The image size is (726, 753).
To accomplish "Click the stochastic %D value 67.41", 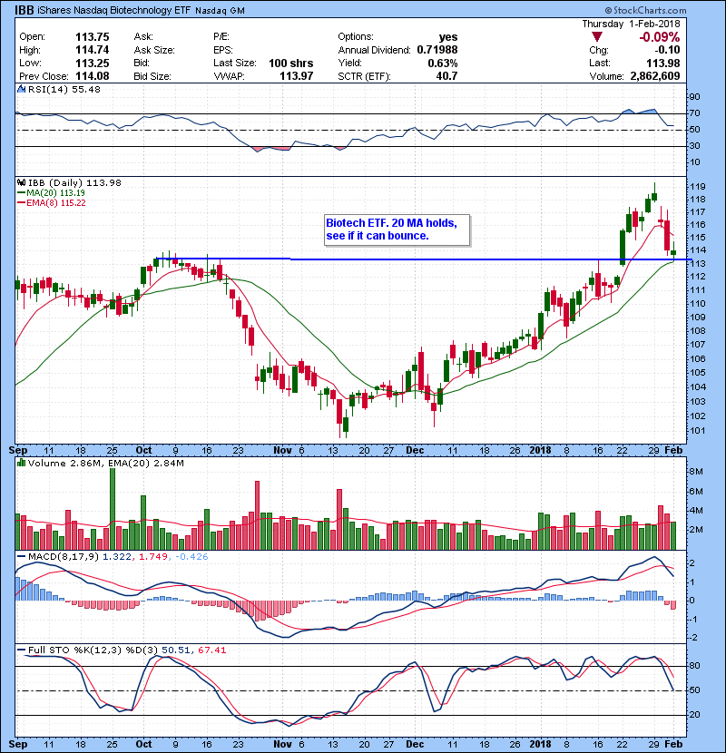I will pos(211,650).
